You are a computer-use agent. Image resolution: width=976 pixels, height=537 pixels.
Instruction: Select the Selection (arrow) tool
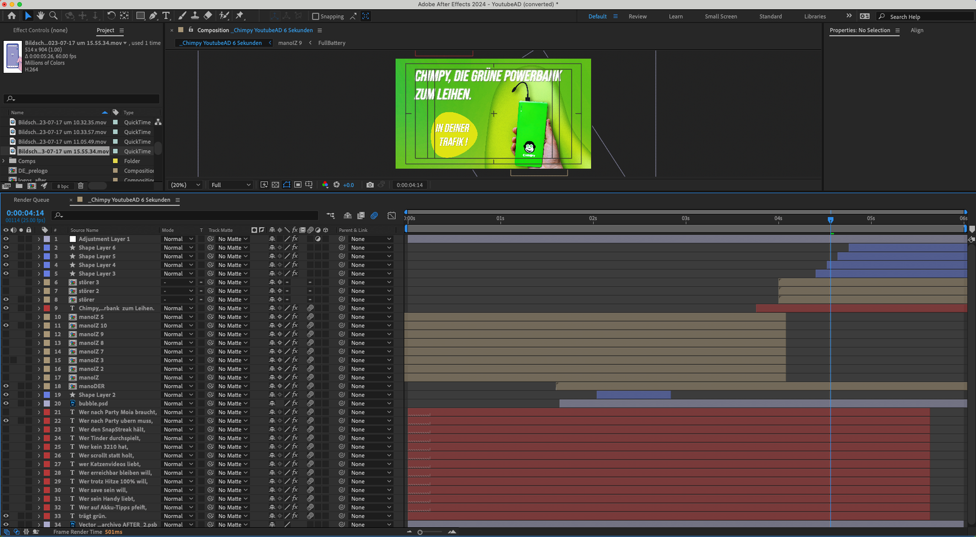[x=27, y=16]
